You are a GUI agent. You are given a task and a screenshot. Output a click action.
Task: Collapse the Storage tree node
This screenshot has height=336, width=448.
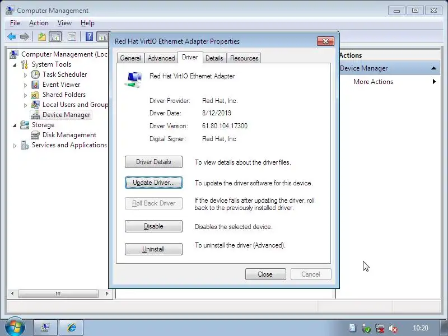(x=15, y=125)
